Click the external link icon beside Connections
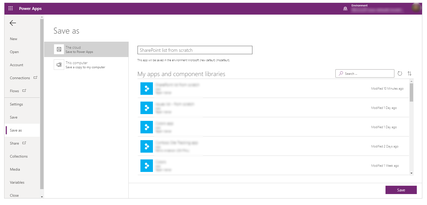The image size is (427, 205). click(x=35, y=78)
